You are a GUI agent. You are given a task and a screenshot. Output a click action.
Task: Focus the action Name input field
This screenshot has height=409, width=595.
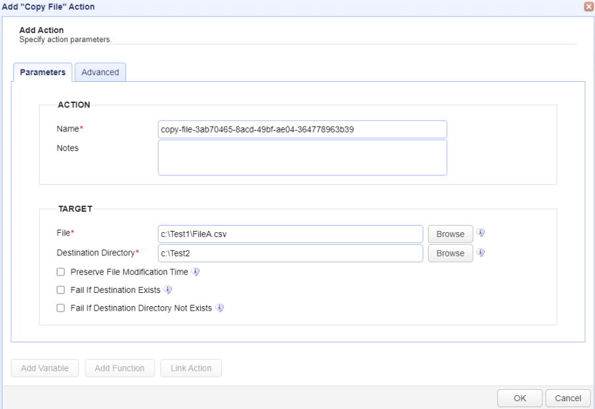302,129
